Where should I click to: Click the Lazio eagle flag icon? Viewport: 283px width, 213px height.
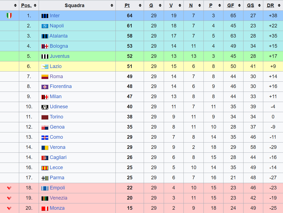coord(45,67)
